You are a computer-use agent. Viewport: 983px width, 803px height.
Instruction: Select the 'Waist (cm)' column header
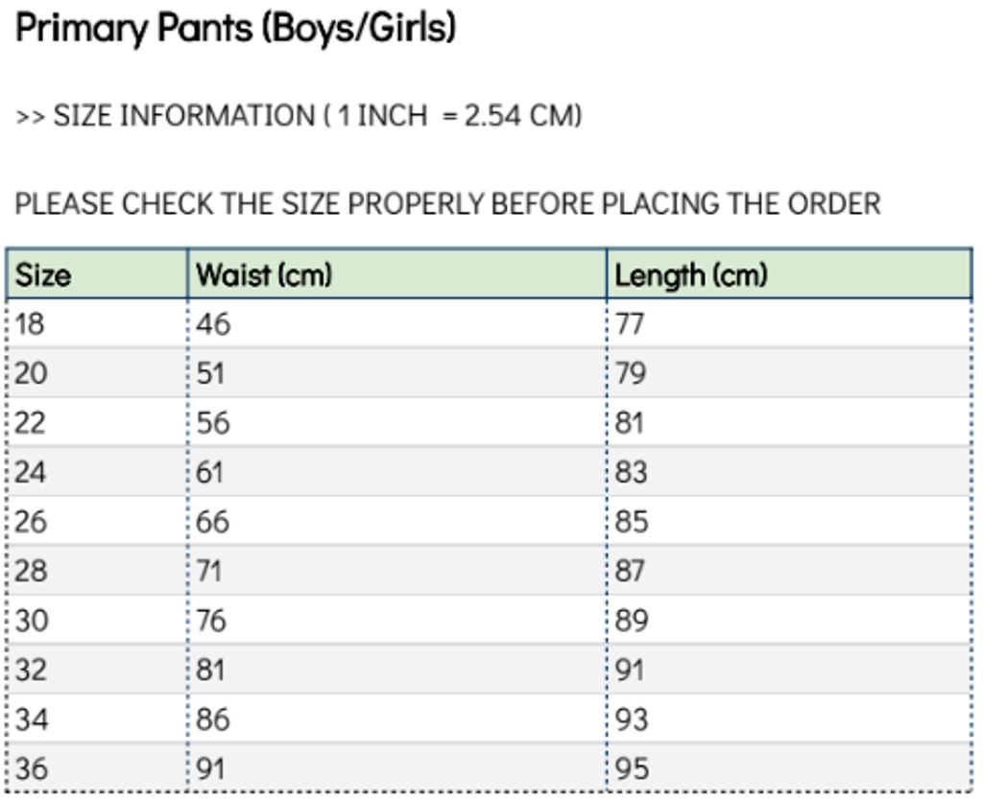pyautogui.click(x=264, y=275)
